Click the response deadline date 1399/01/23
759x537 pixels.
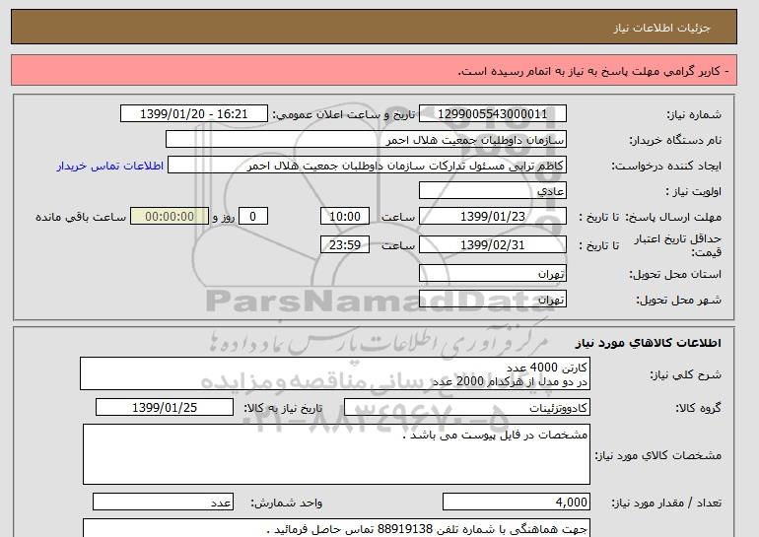(492, 216)
